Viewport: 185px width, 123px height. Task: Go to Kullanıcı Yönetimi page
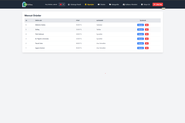[x=131, y=5]
